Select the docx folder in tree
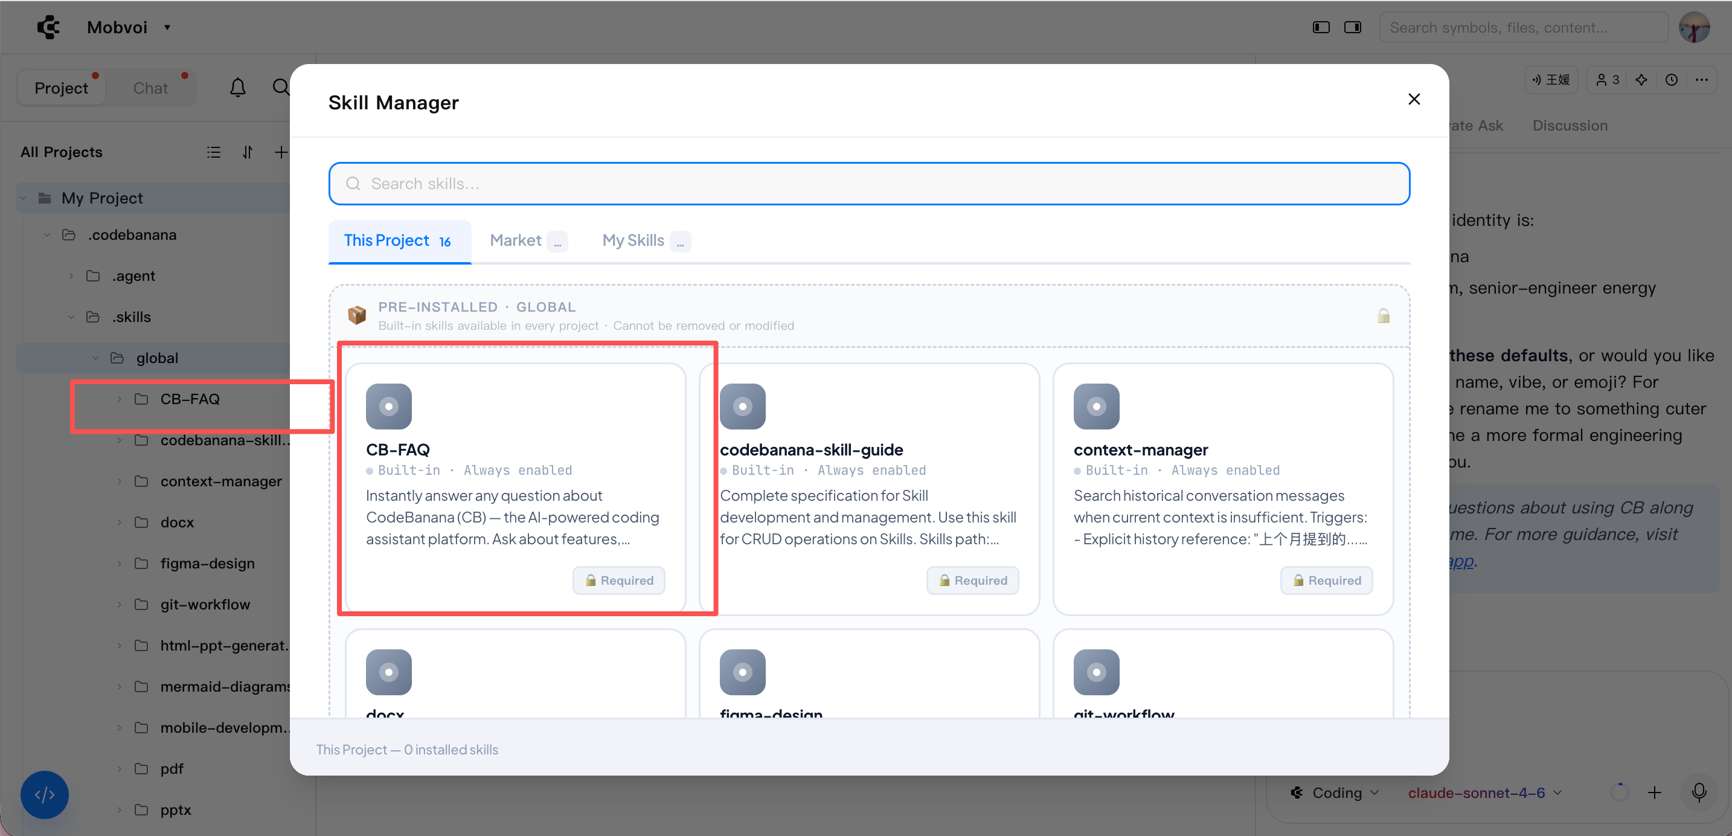Screen dimensions: 1732x836 click(x=177, y=522)
